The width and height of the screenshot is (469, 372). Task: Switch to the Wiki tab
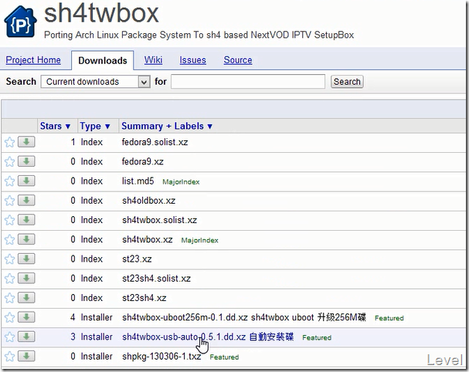tap(154, 60)
